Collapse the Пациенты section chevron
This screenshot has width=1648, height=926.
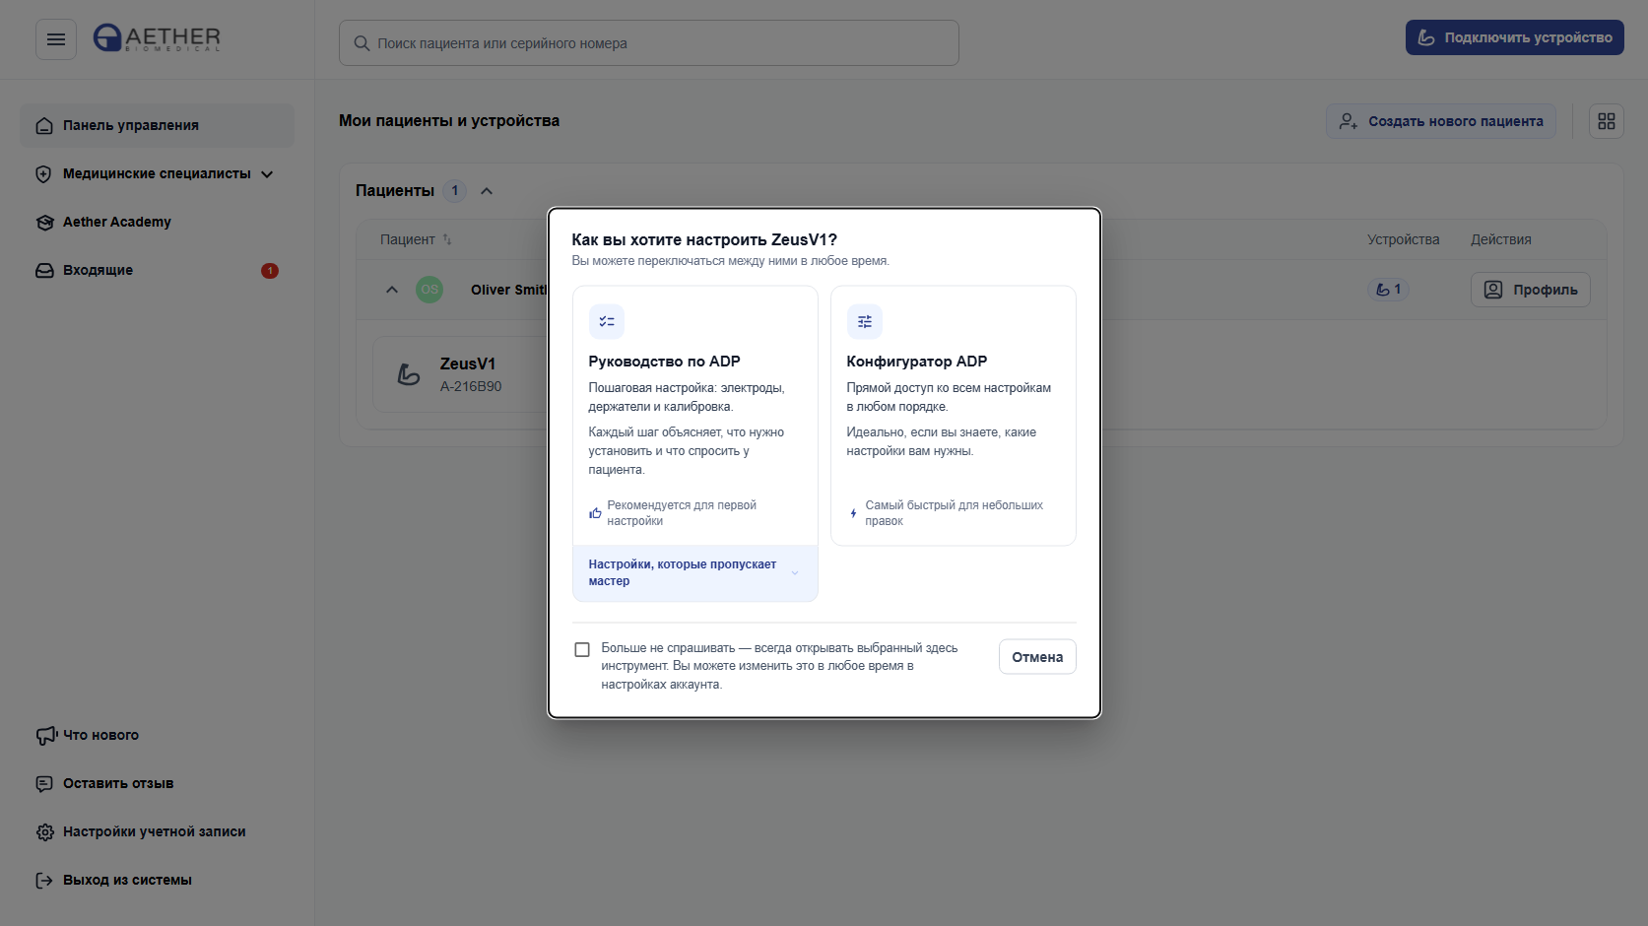point(487,191)
